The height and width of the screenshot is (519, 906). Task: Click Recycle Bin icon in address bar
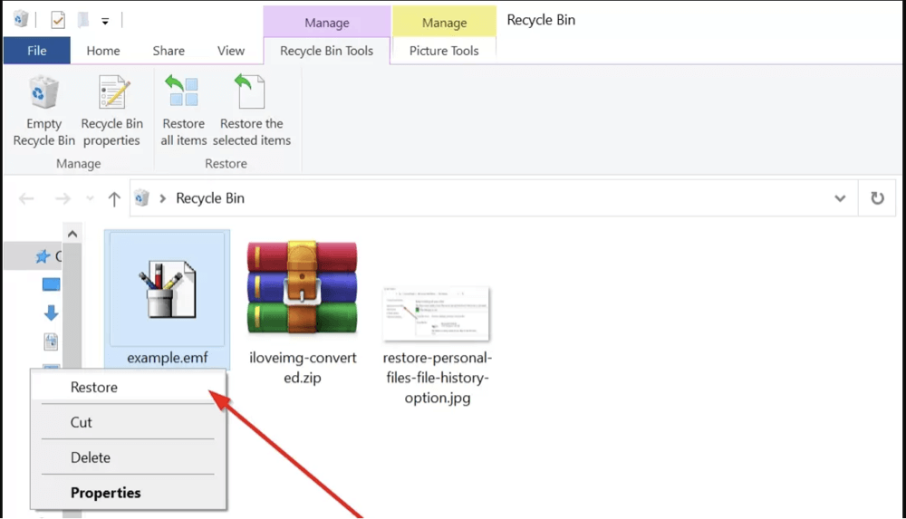click(x=141, y=198)
